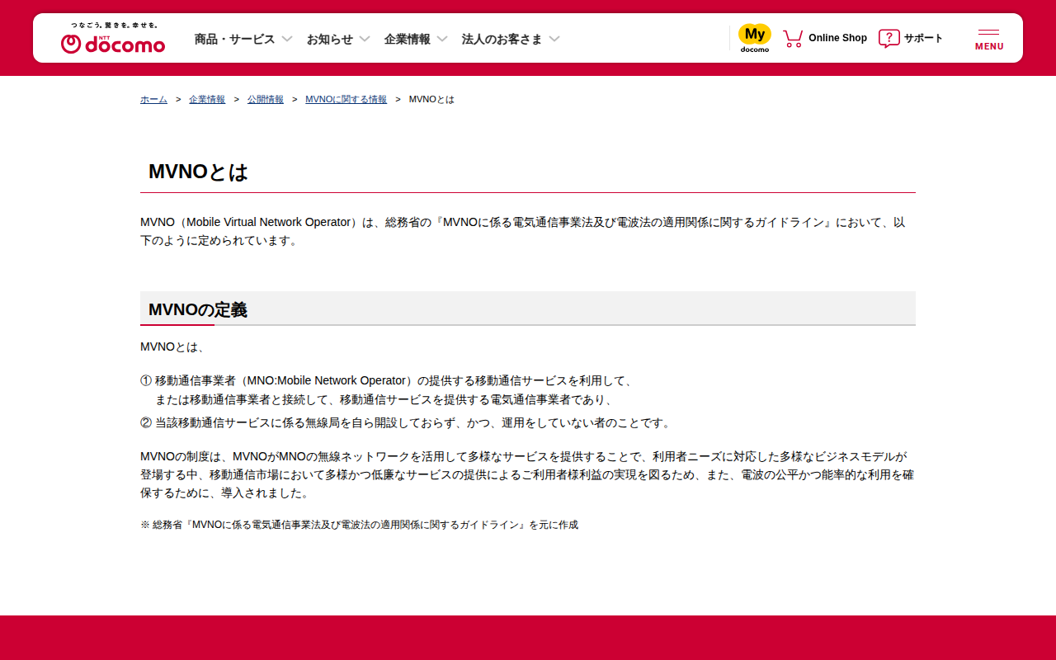Click the MVNOとは page heading
Viewport: 1056px width, 660px height.
coord(198,172)
